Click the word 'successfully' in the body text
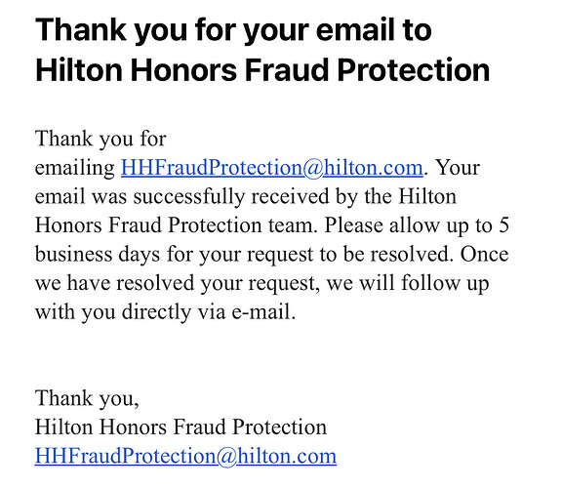 [x=189, y=197]
